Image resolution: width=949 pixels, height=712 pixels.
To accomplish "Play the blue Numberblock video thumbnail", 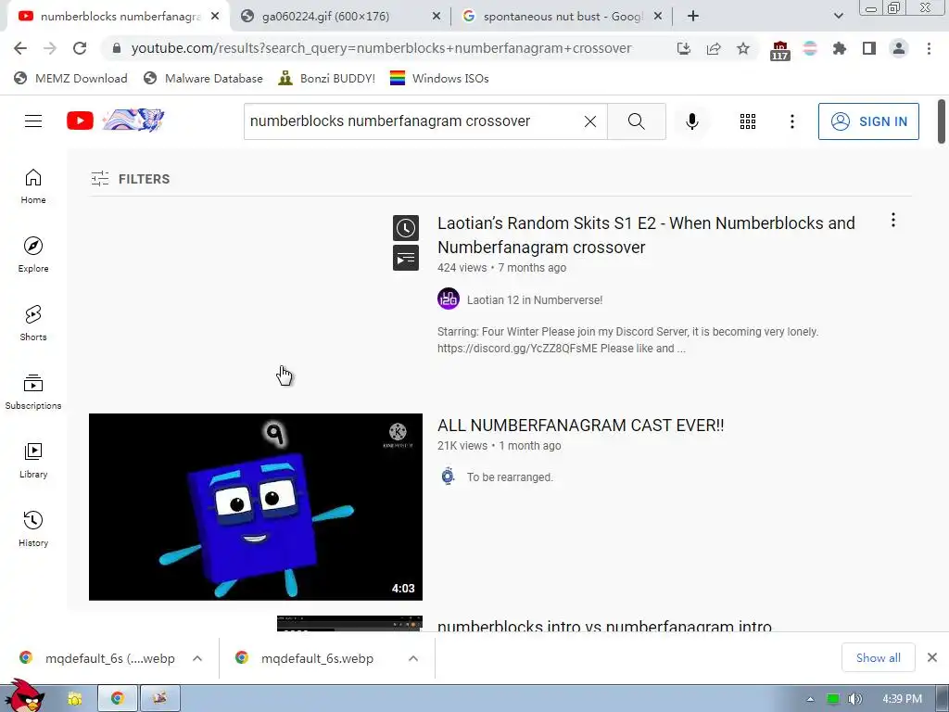I will [x=256, y=507].
